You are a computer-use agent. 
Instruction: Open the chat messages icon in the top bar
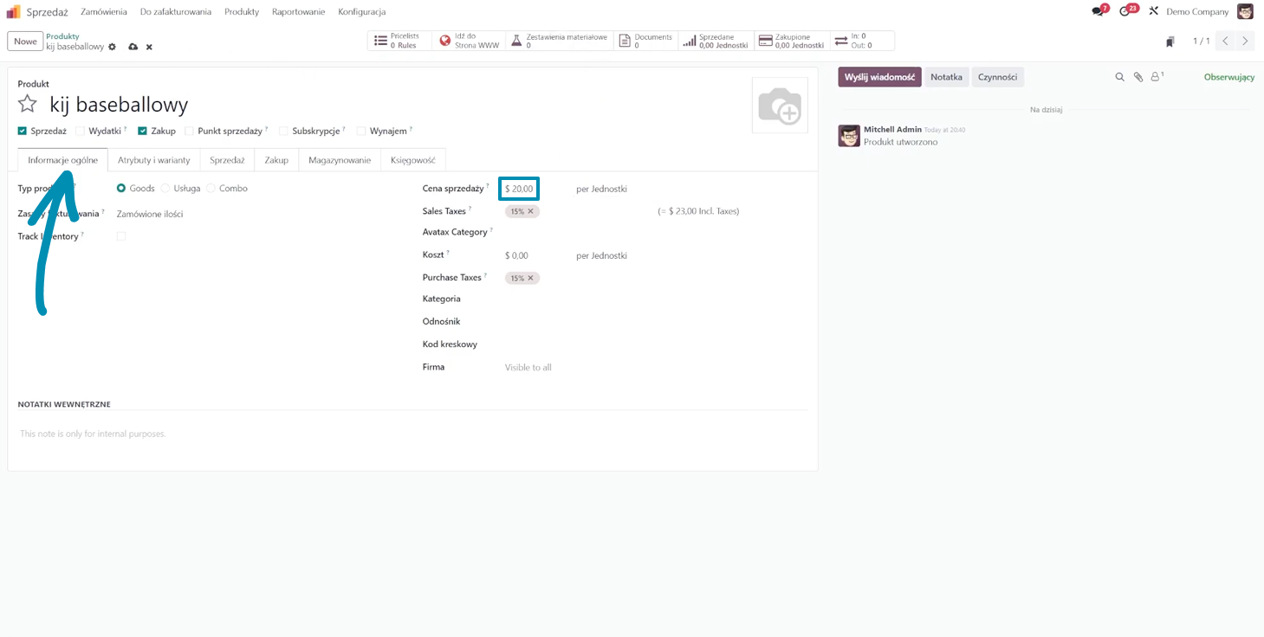[x=1098, y=11]
